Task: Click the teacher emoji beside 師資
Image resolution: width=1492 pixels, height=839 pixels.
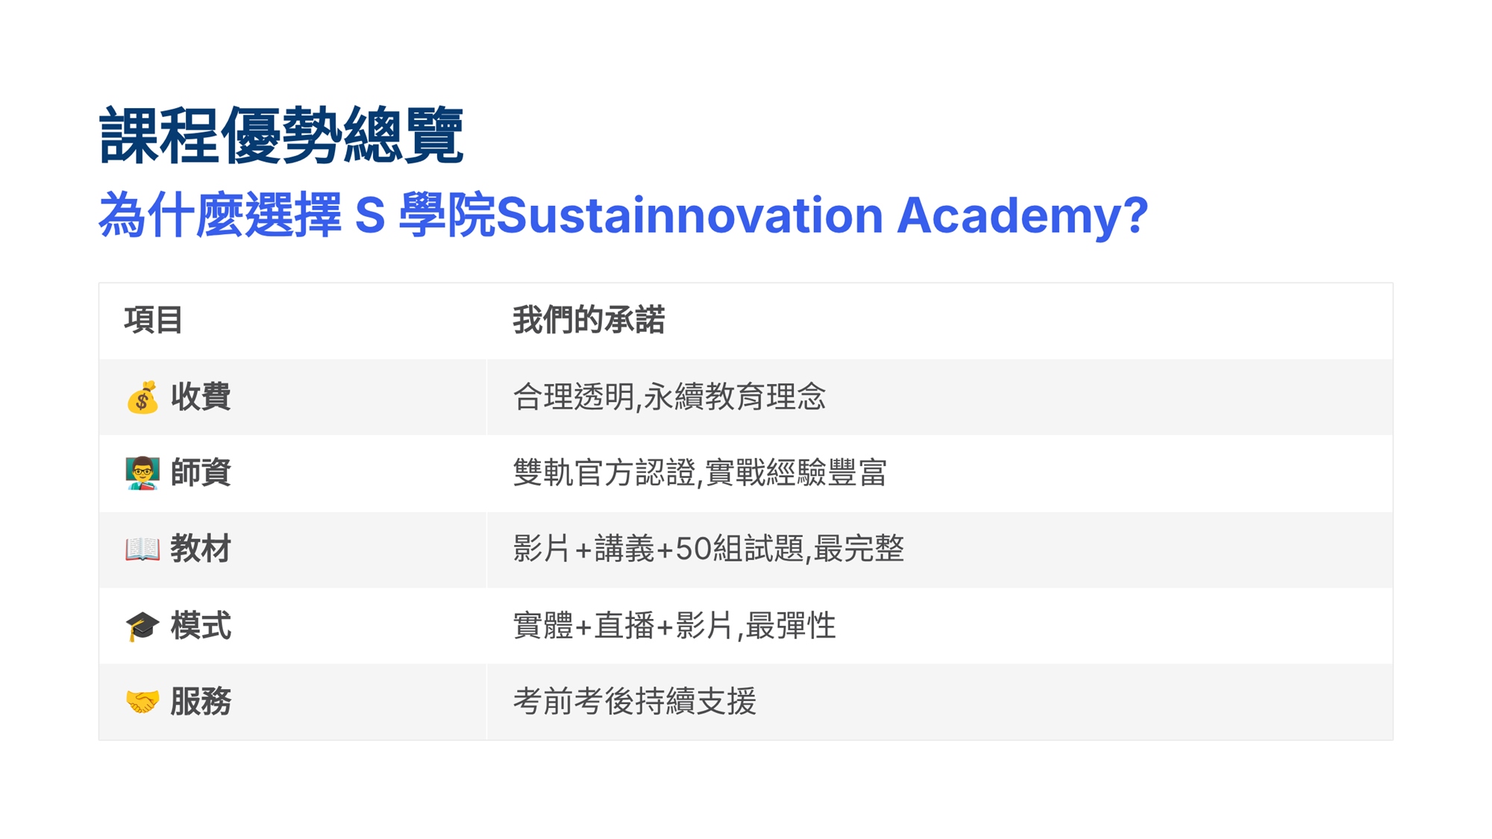Action: pos(142,474)
